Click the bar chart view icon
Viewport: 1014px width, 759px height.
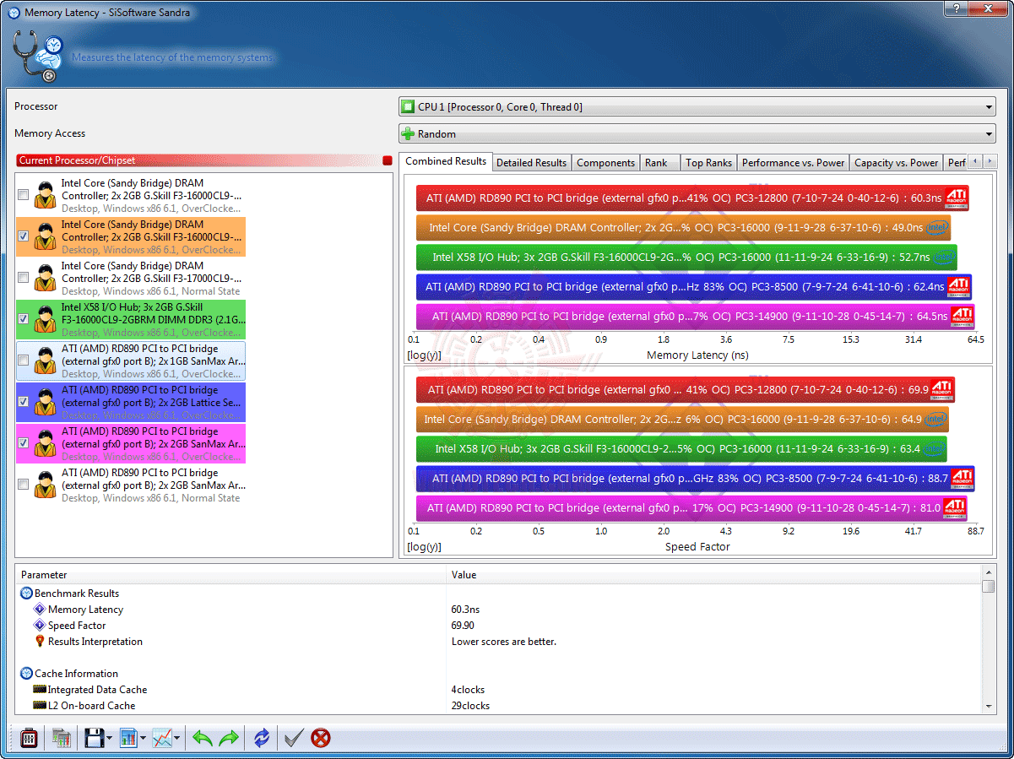(x=128, y=738)
